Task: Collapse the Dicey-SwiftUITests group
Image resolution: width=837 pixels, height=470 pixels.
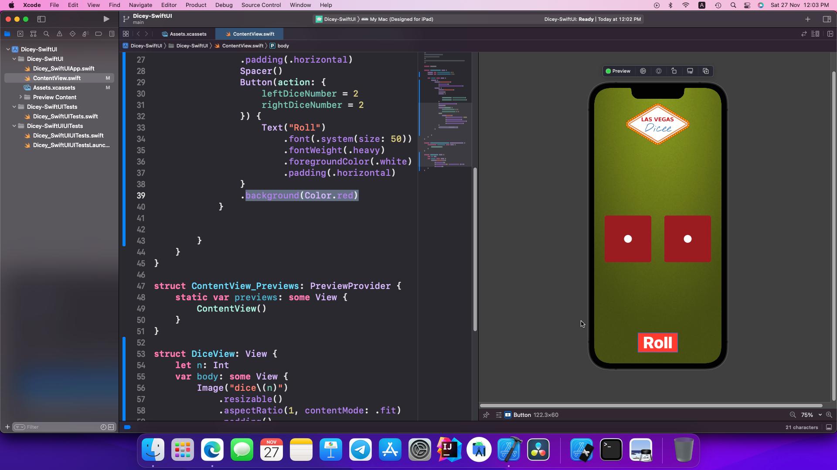Action: coord(14,107)
